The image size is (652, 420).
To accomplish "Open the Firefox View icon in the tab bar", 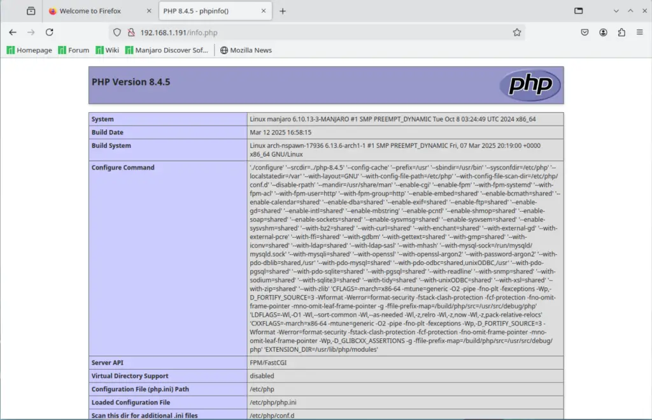I will [31, 11].
